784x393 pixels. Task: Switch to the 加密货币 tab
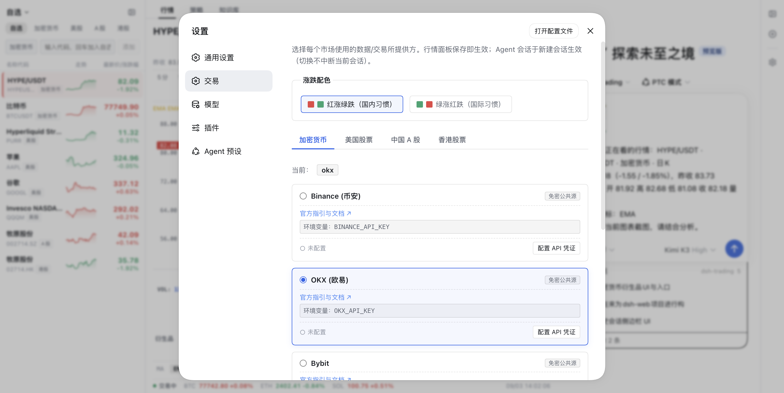(313, 140)
